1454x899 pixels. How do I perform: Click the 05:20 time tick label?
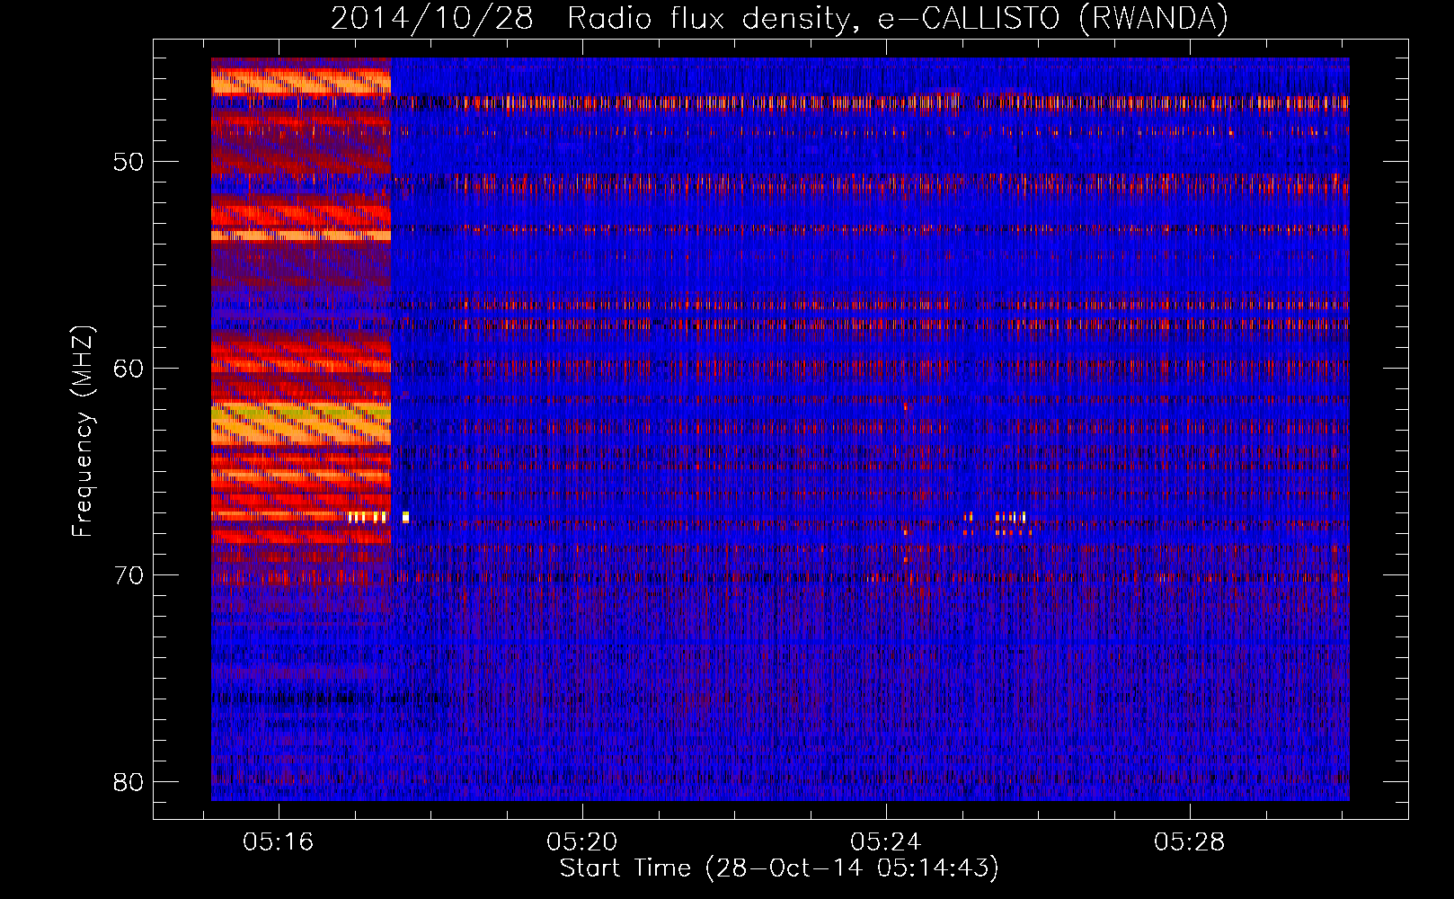582,842
